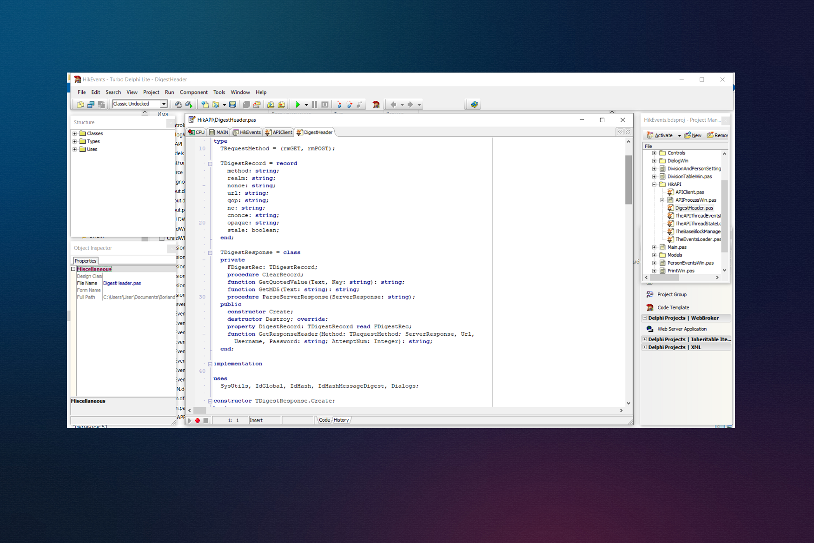Screen dimensions: 814x543
Task: Click the Save All toolbar icon
Action: 246,105
